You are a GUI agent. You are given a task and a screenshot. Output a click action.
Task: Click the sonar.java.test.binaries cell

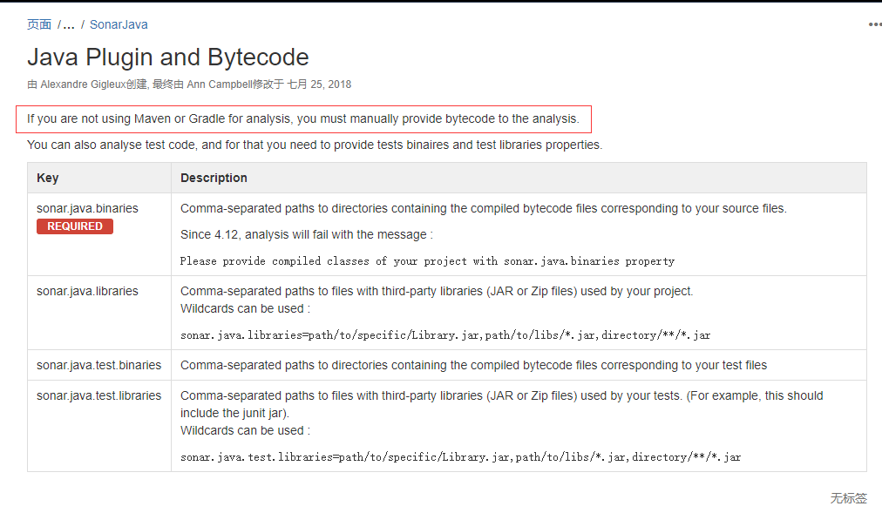point(98,365)
